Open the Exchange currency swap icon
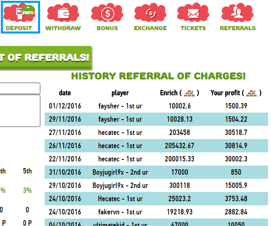The height and width of the screenshot is (226, 271). (150, 13)
